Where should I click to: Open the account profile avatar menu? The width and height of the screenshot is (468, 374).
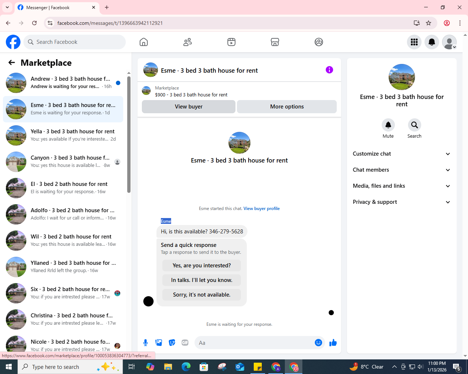point(449,42)
